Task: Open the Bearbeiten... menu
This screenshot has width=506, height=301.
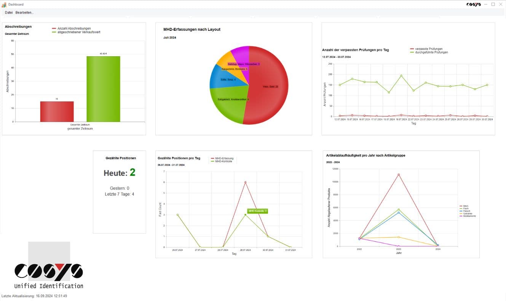Action: [24, 13]
